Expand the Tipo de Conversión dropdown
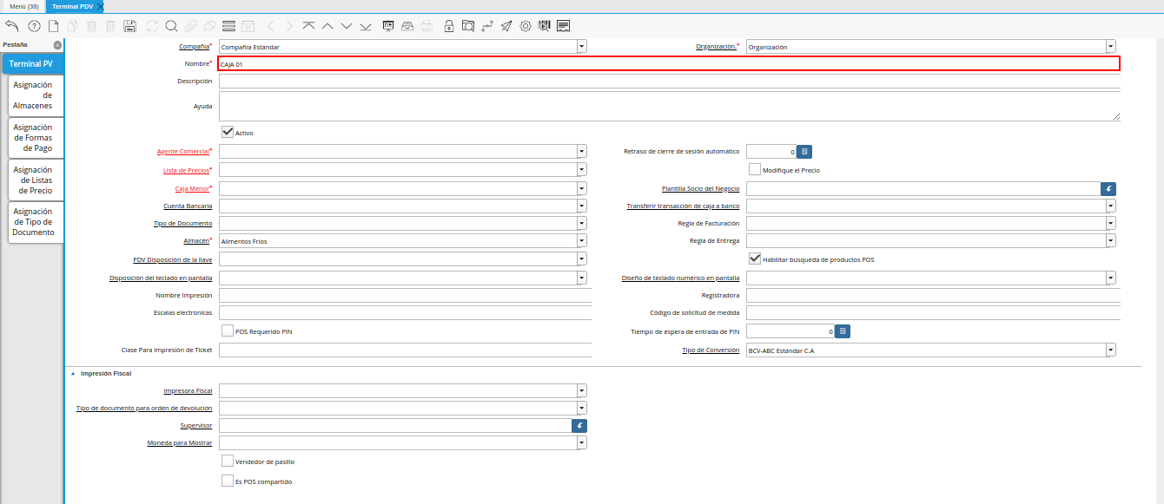1164x504 pixels. (x=1111, y=350)
